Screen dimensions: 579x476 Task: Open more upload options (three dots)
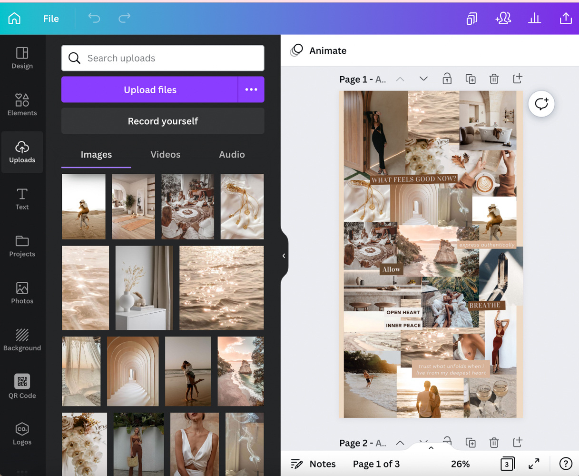251,89
